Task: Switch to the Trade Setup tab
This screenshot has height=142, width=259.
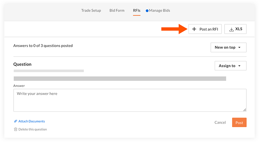Action: tap(91, 10)
